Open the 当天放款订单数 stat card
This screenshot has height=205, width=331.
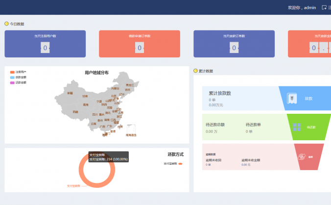click(234, 44)
